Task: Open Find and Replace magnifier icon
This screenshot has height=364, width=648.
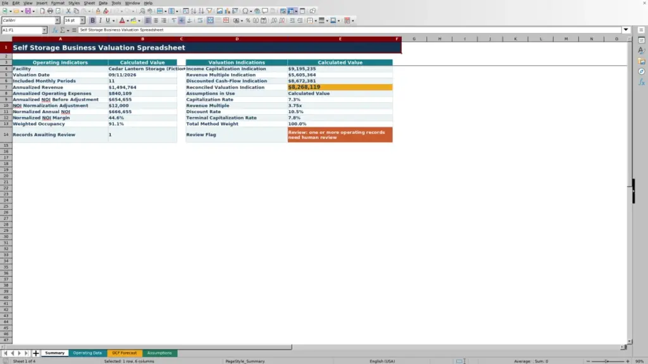Action: point(142,11)
